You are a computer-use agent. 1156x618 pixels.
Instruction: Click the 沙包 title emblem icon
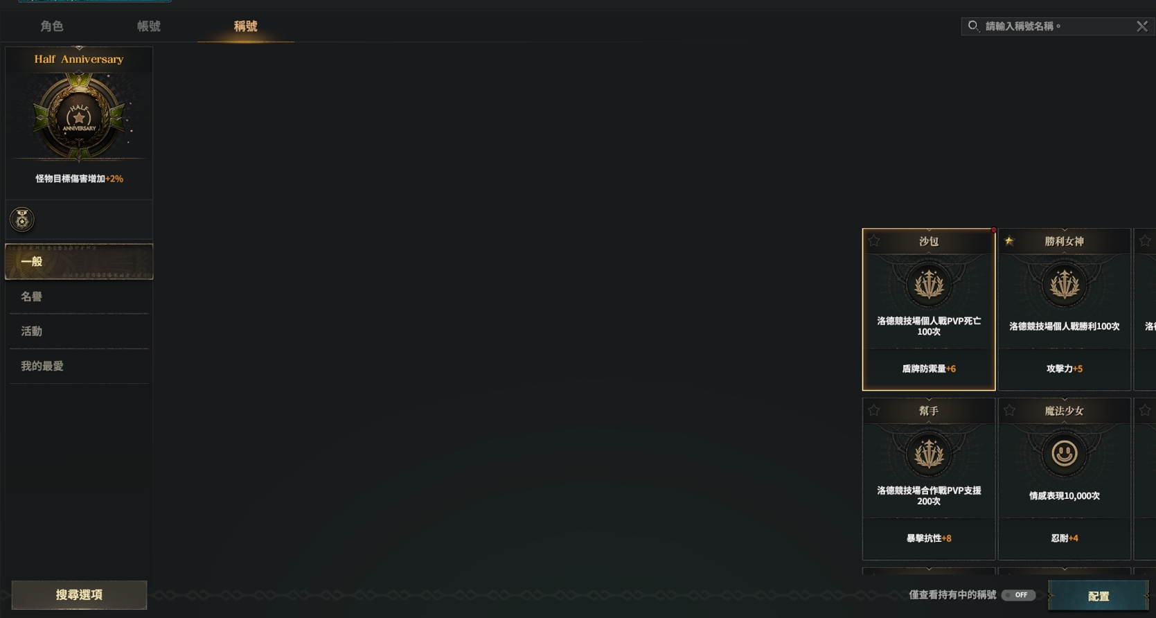coord(929,284)
